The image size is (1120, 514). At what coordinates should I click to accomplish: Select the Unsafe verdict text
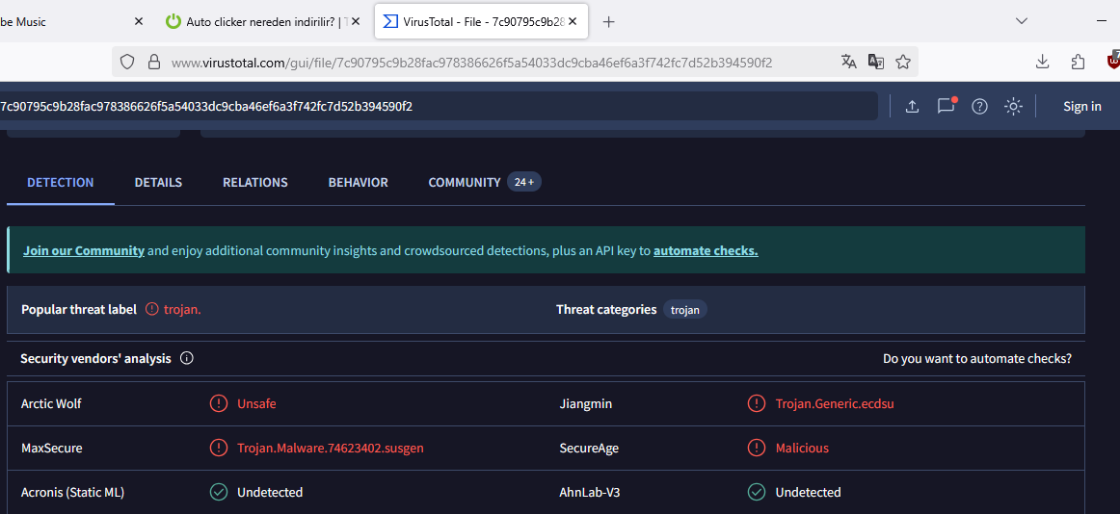point(256,403)
